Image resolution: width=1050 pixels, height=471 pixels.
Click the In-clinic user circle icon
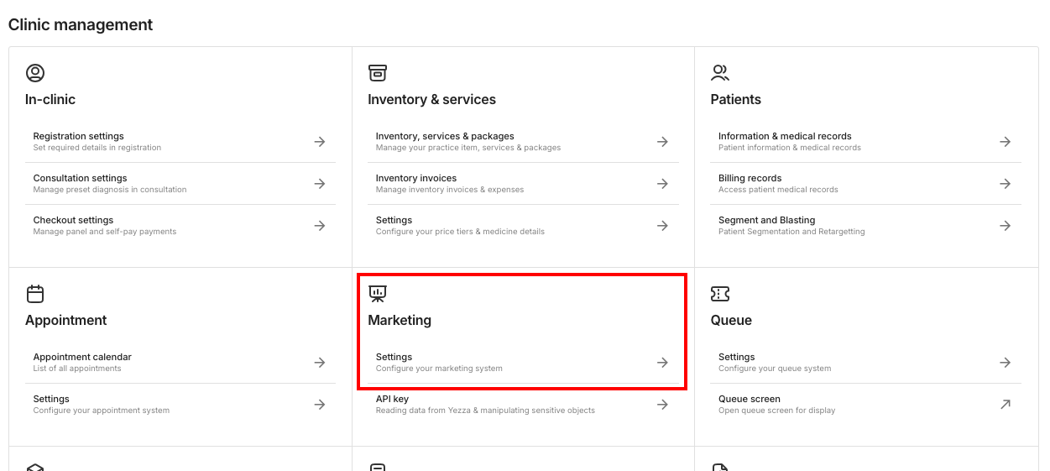pos(35,73)
